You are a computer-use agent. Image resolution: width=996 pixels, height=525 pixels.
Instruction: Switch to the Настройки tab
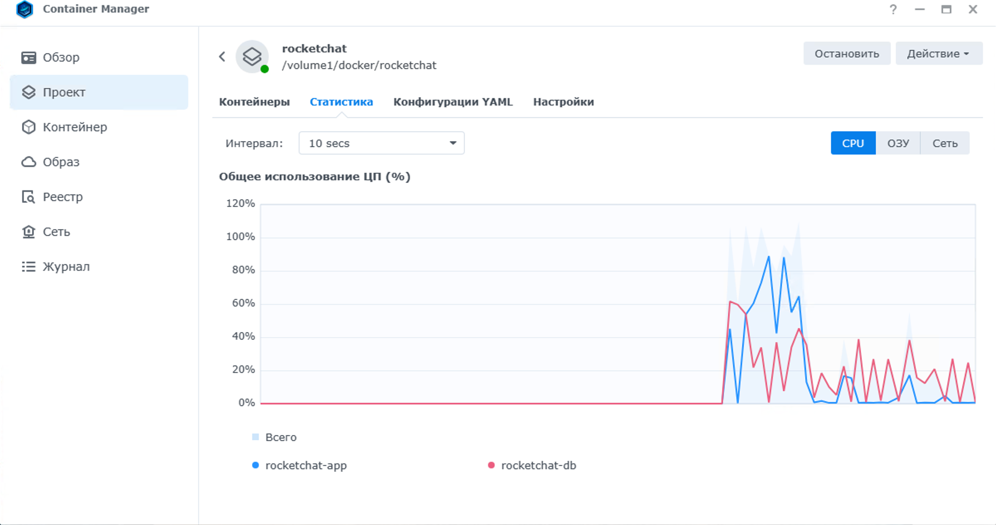[564, 102]
